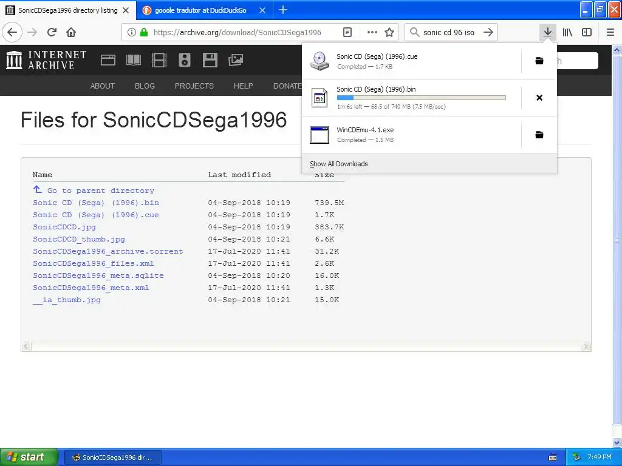Open SonicCDSega1996_files.xml link
This screenshot has height=466, width=622.
pyautogui.click(x=93, y=263)
